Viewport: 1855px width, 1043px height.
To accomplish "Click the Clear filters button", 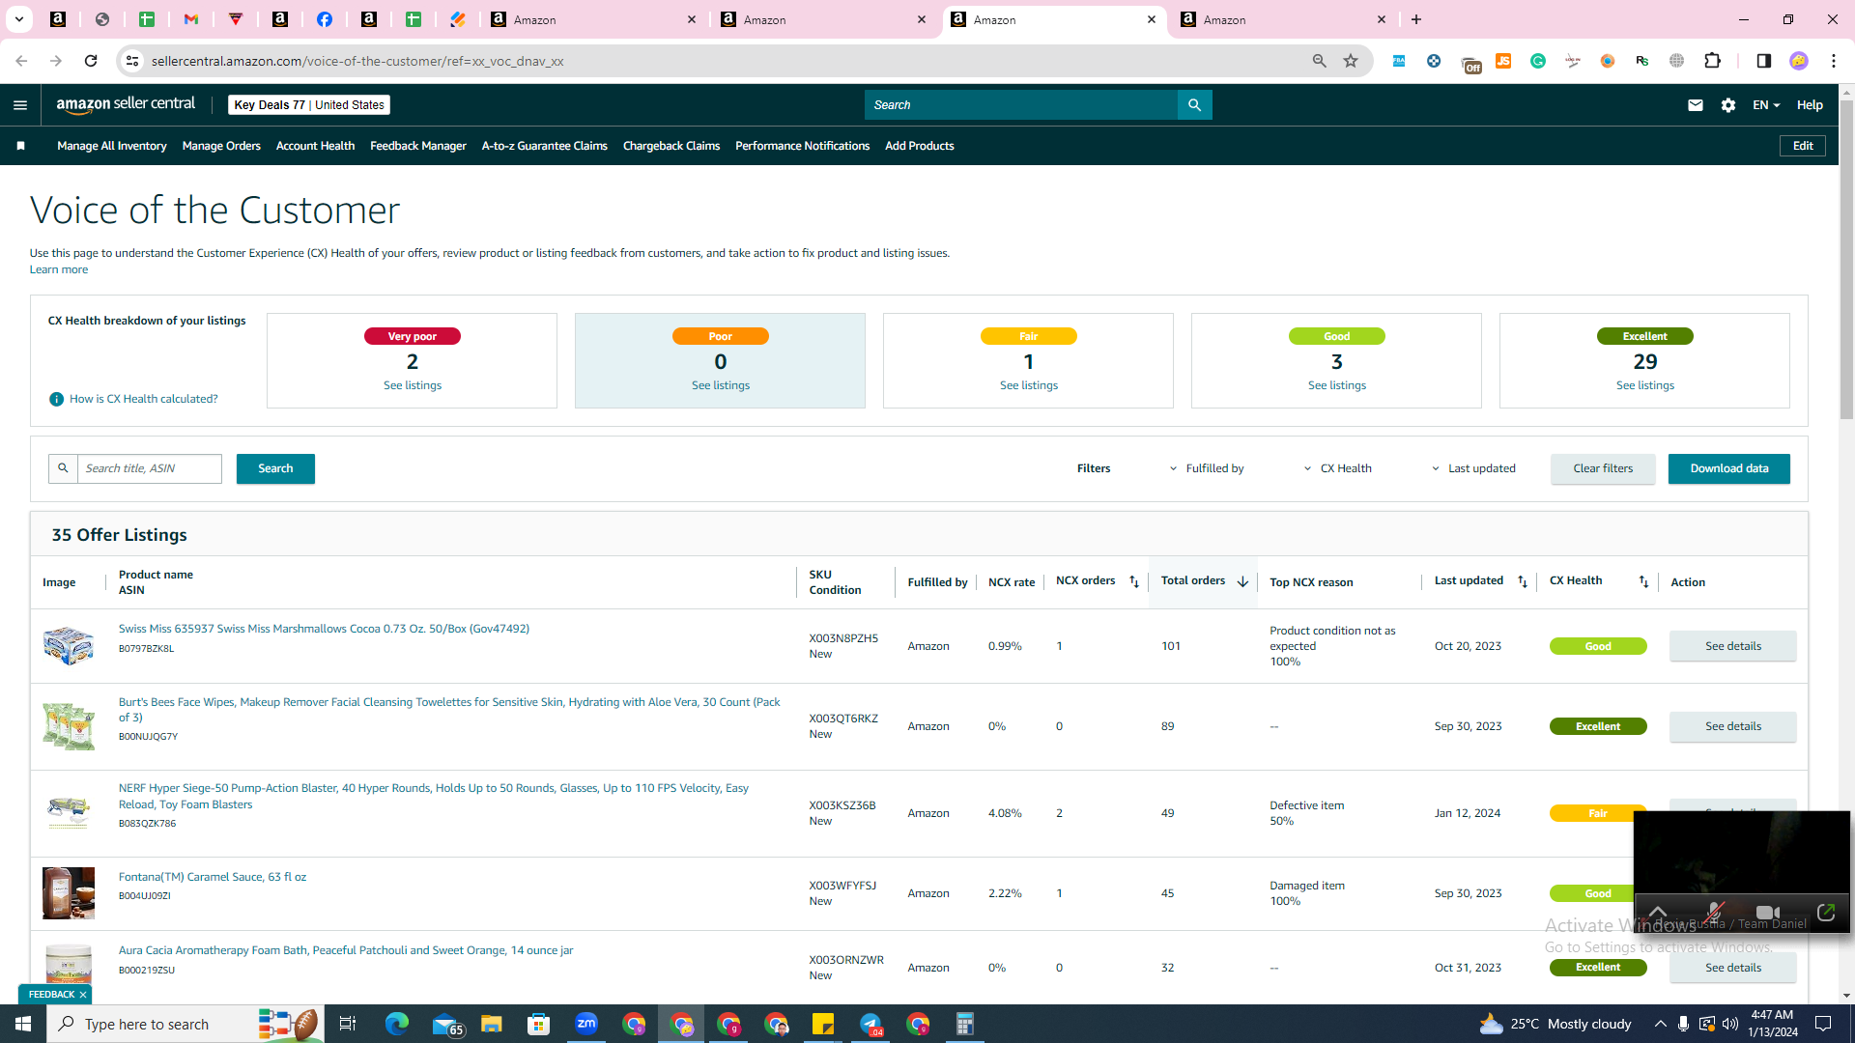I will (x=1603, y=468).
